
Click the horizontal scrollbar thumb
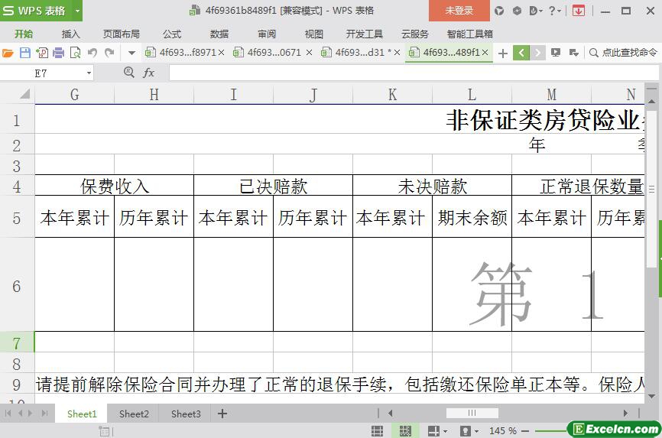[x=472, y=414]
